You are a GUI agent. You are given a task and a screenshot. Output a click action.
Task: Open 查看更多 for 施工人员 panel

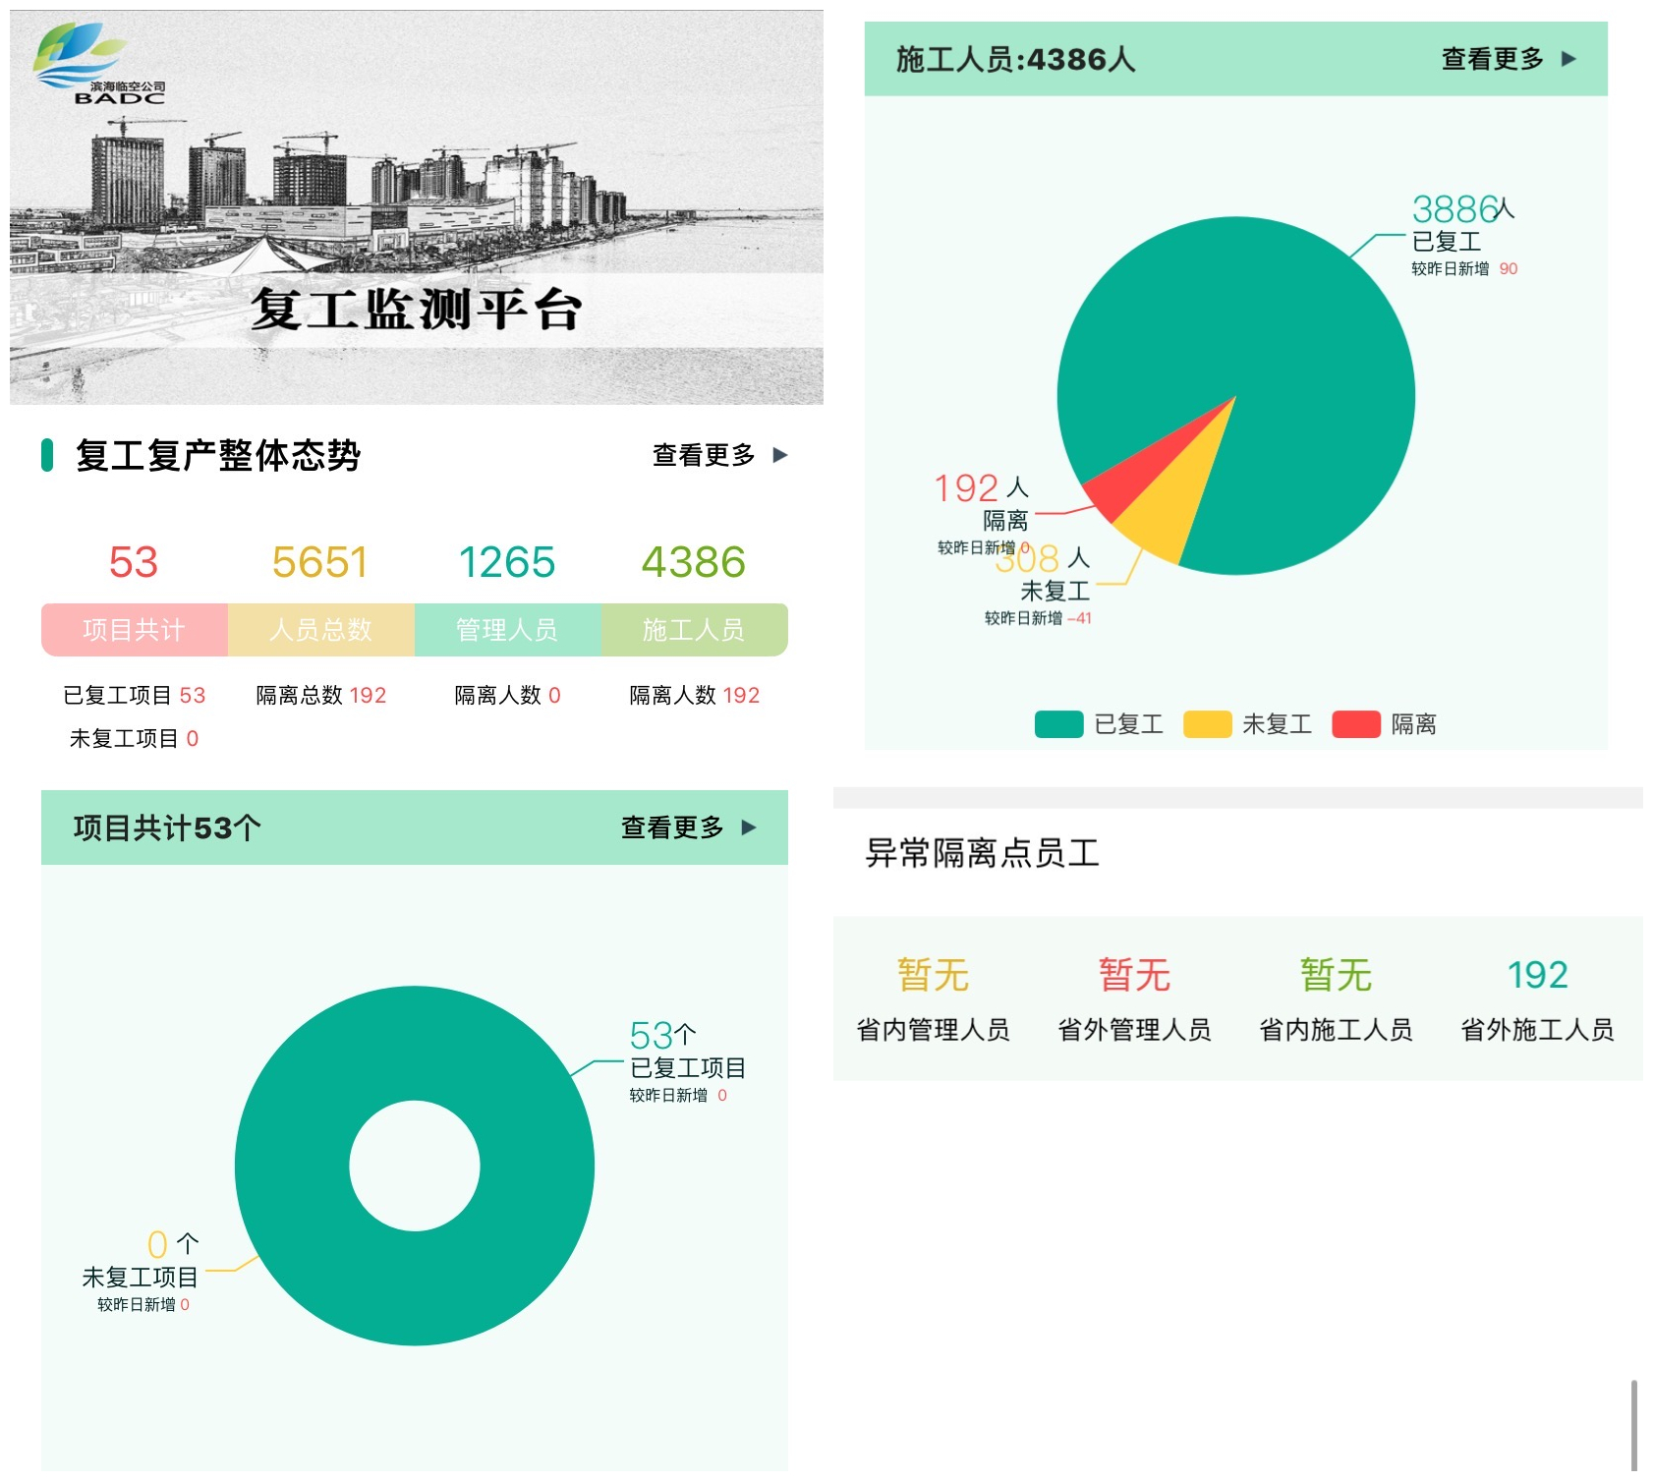(1492, 59)
